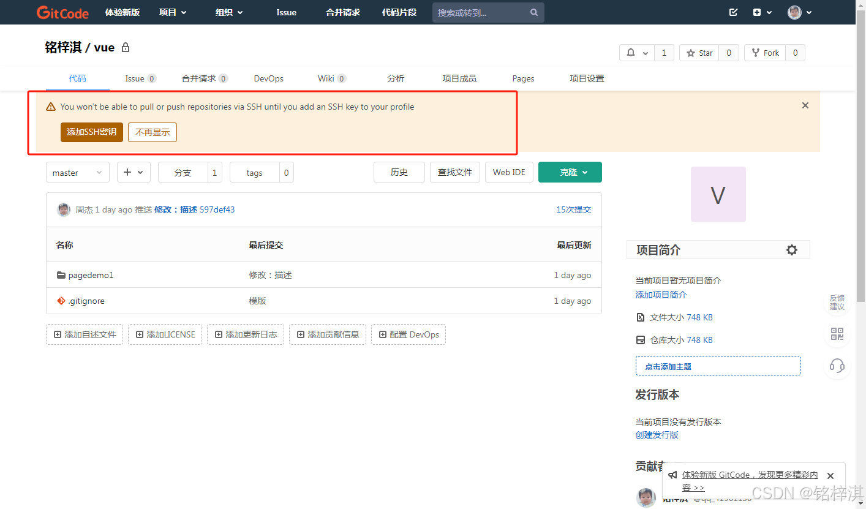The image size is (866, 509).
Task: Open the Pages tab
Action: click(x=523, y=78)
